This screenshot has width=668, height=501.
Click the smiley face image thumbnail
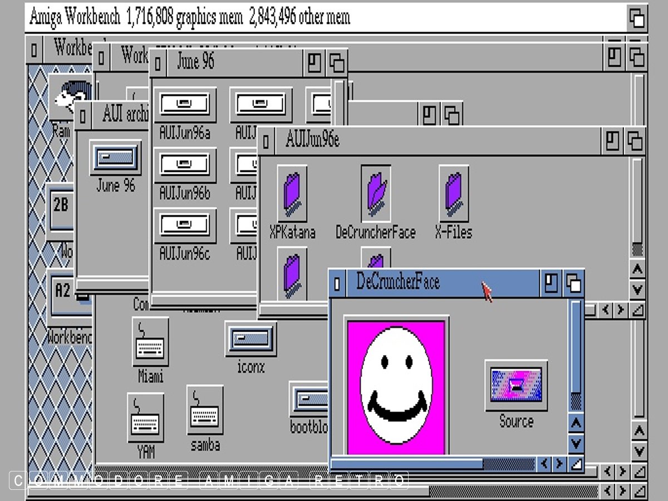[396, 385]
